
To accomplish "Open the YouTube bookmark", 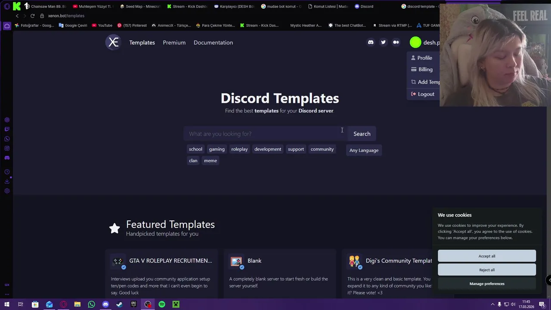I will point(102,25).
